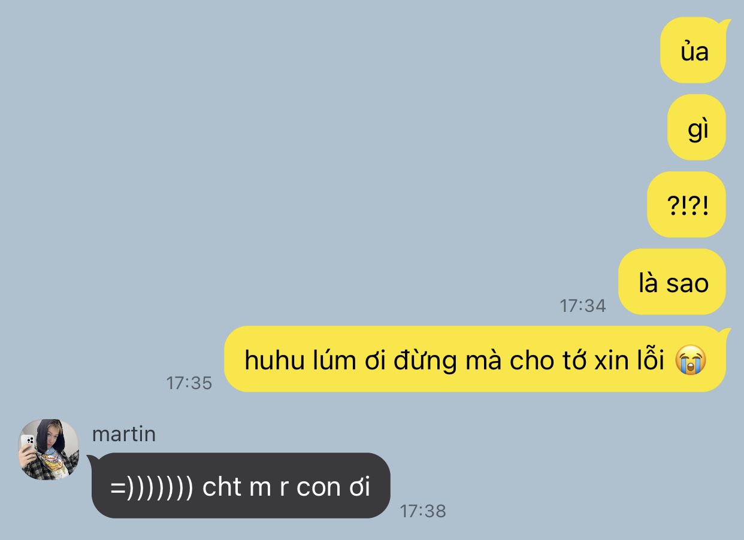The height and width of the screenshot is (540, 744).
Task: Click the 17:34 timestamp
Action: (583, 306)
